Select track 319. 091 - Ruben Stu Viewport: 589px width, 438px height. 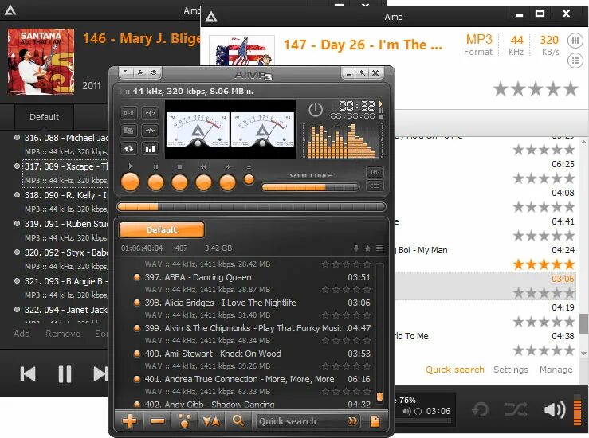(x=60, y=230)
